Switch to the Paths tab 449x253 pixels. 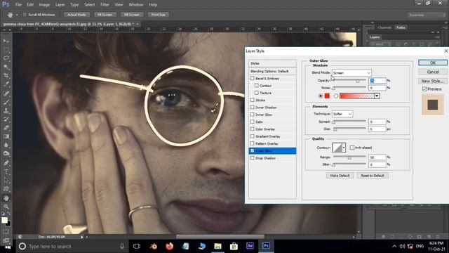401,27
